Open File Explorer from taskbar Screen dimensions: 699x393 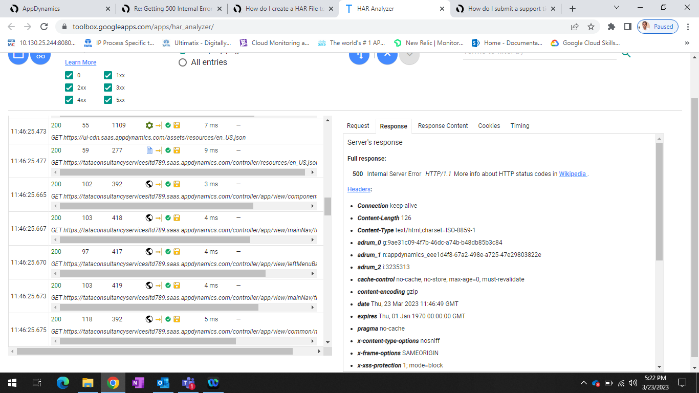[88, 383]
